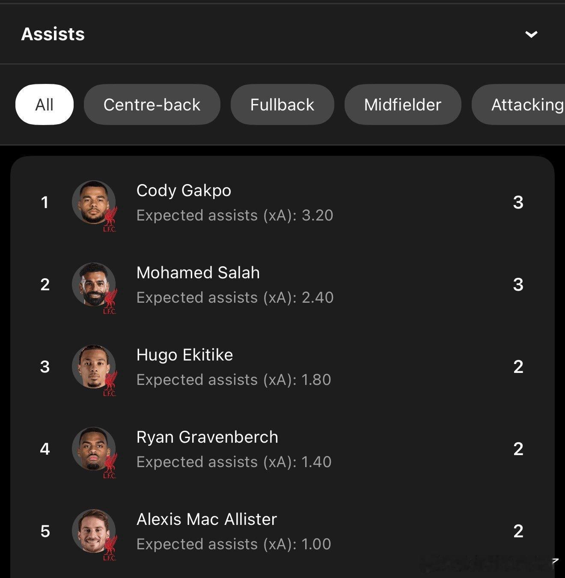Collapse the Assists section chevron

(531, 34)
